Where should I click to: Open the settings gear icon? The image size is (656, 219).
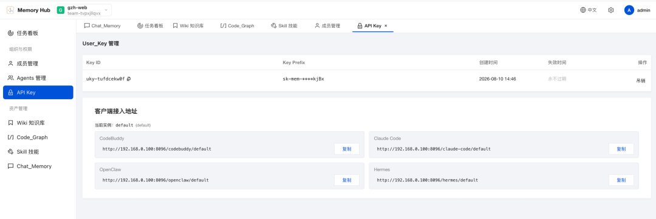(610, 10)
